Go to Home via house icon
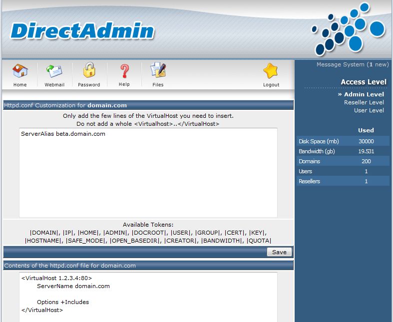This screenshot has width=393, height=322. pyautogui.click(x=20, y=71)
